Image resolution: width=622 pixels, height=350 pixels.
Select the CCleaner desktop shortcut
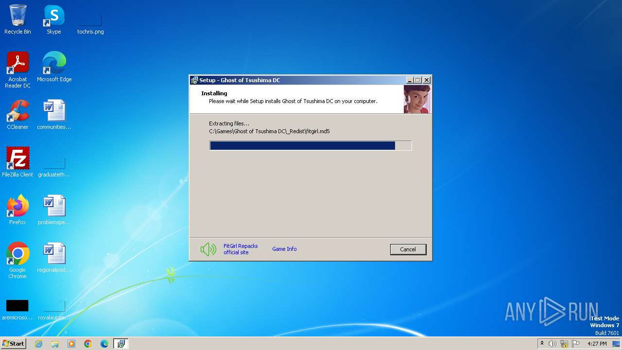point(17,115)
